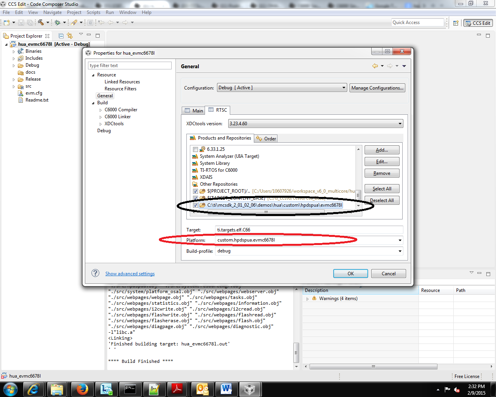Click the Last Edit Location arrow icon

[101, 22]
